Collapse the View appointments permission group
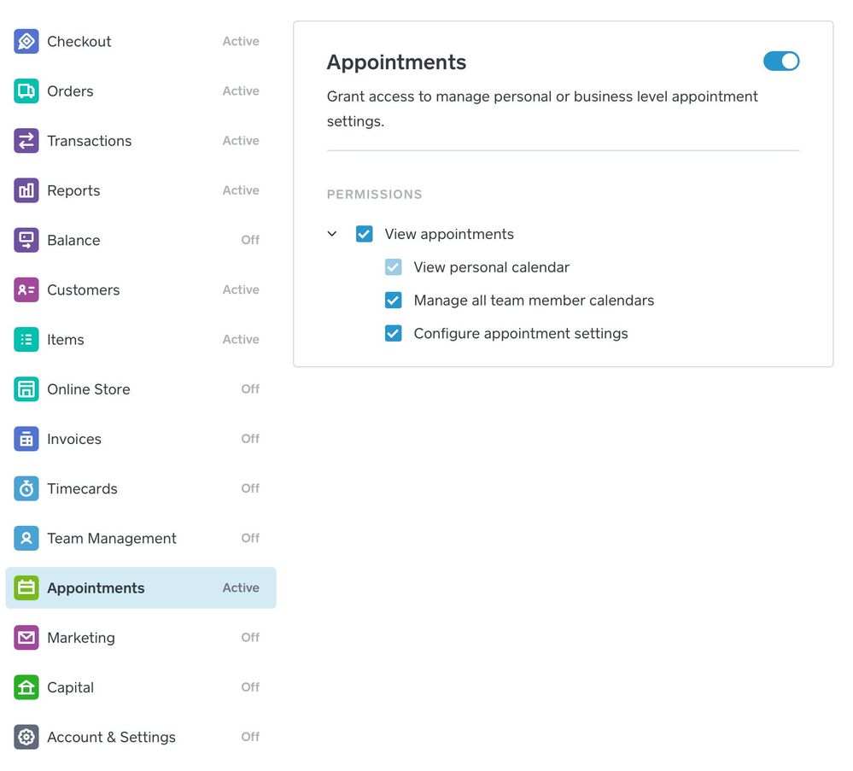The height and width of the screenshot is (771, 853). (x=332, y=234)
